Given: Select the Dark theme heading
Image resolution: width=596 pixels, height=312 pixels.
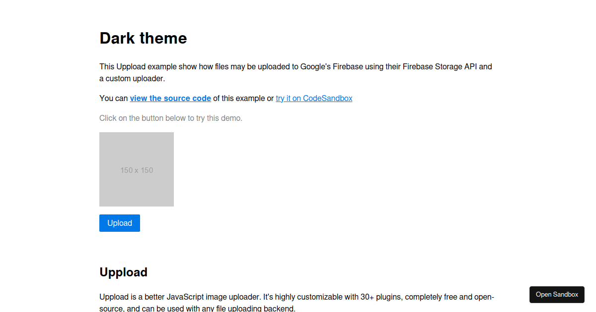Looking at the screenshot, I should tap(143, 38).
